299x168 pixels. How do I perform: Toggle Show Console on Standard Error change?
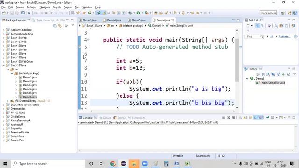[261, 118]
